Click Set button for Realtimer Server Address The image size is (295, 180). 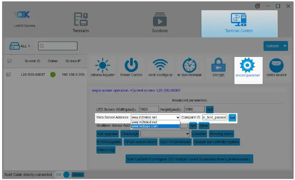[193, 125]
